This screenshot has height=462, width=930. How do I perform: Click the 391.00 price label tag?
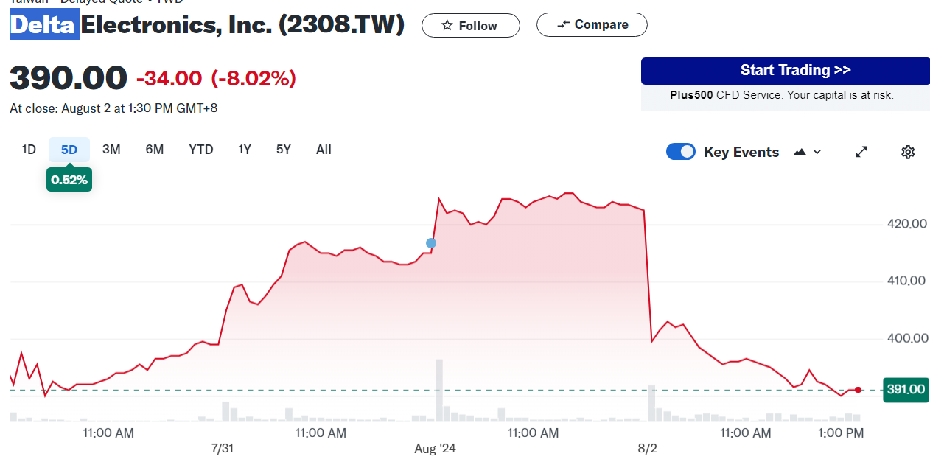tap(906, 390)
